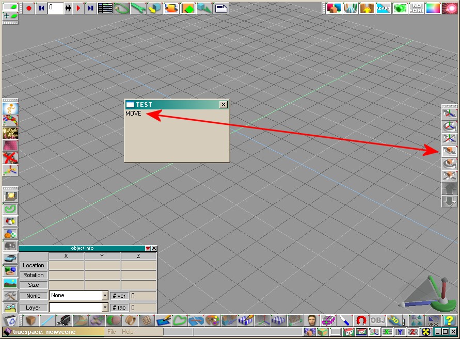
Task: Click the red house view icon
Action: [348, 332]
